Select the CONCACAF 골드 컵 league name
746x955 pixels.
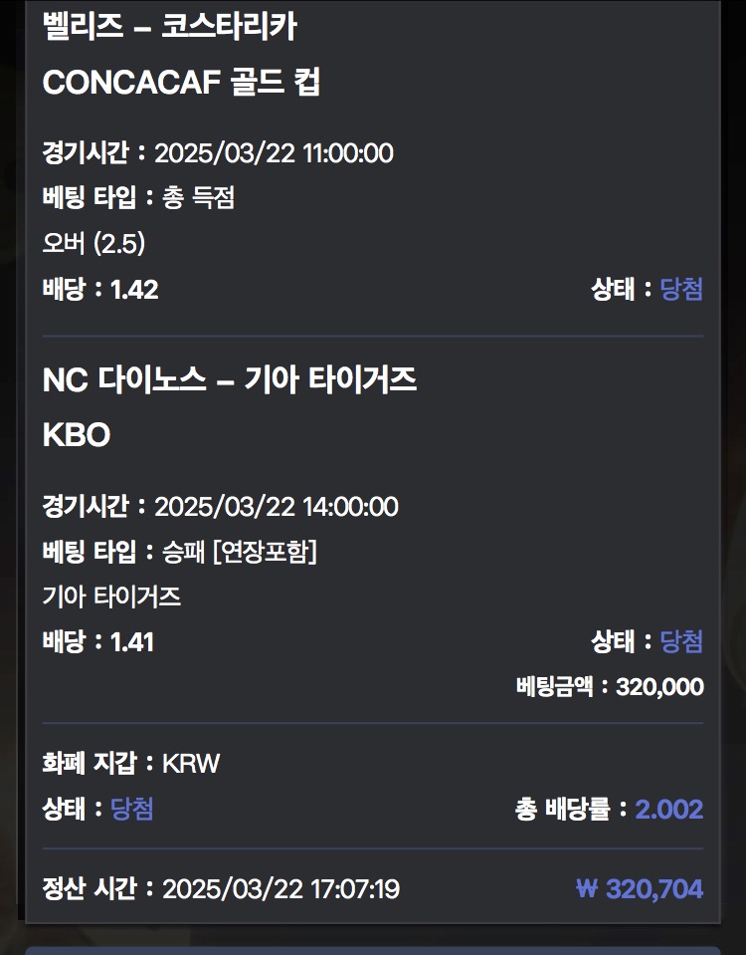(x=181, y=83)
